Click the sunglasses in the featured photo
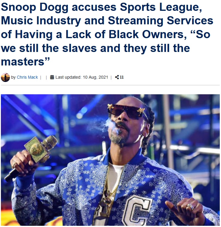Image resolution: width=221 pixels, height=227 pixels. pos(126,111)
